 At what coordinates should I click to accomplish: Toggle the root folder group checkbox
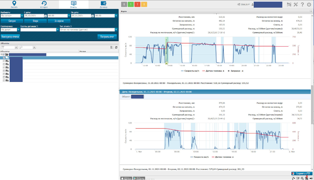pyautogui.click(x=4, y=55)
